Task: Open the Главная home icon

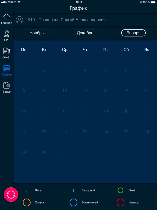Action: 7,17
